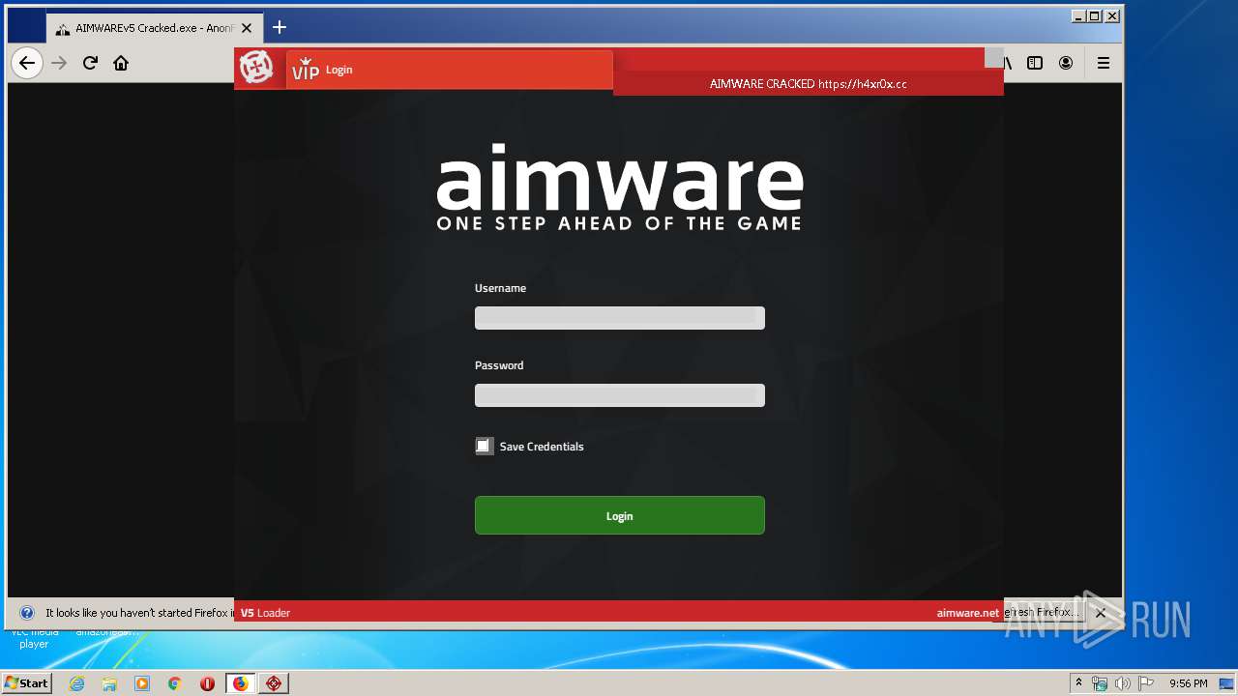Open Firefox home page
The width and height of the screenshot is (1238, 696).
pos(121,63)
